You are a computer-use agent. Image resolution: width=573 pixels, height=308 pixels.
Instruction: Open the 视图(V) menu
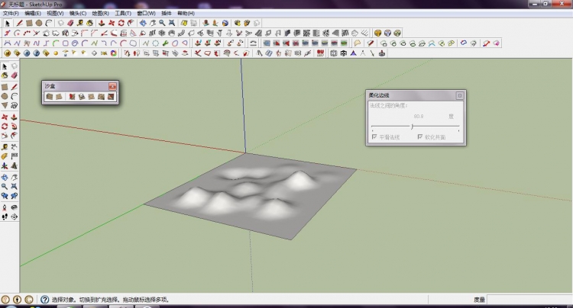click(55, 13)
